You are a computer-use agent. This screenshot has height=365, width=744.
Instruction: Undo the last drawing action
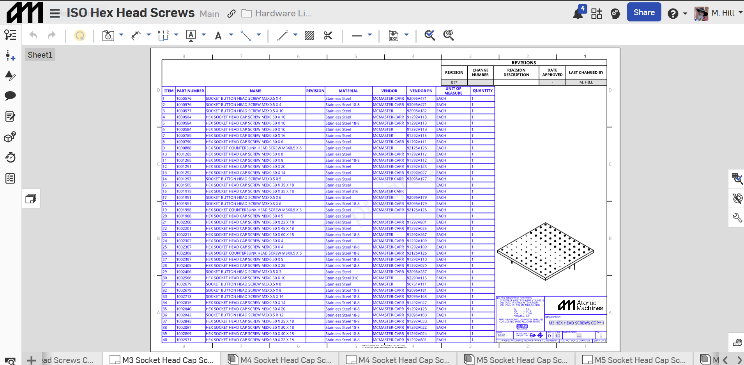(34, 35)
